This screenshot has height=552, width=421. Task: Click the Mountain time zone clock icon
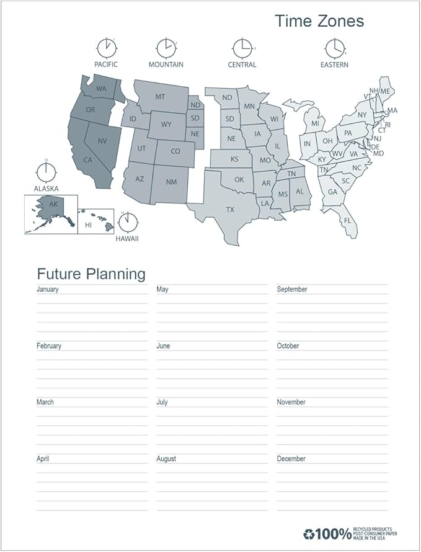pyautogui.click(x=166, y=48)
